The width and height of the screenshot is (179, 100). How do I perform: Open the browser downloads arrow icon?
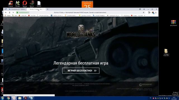coord(156,12)
